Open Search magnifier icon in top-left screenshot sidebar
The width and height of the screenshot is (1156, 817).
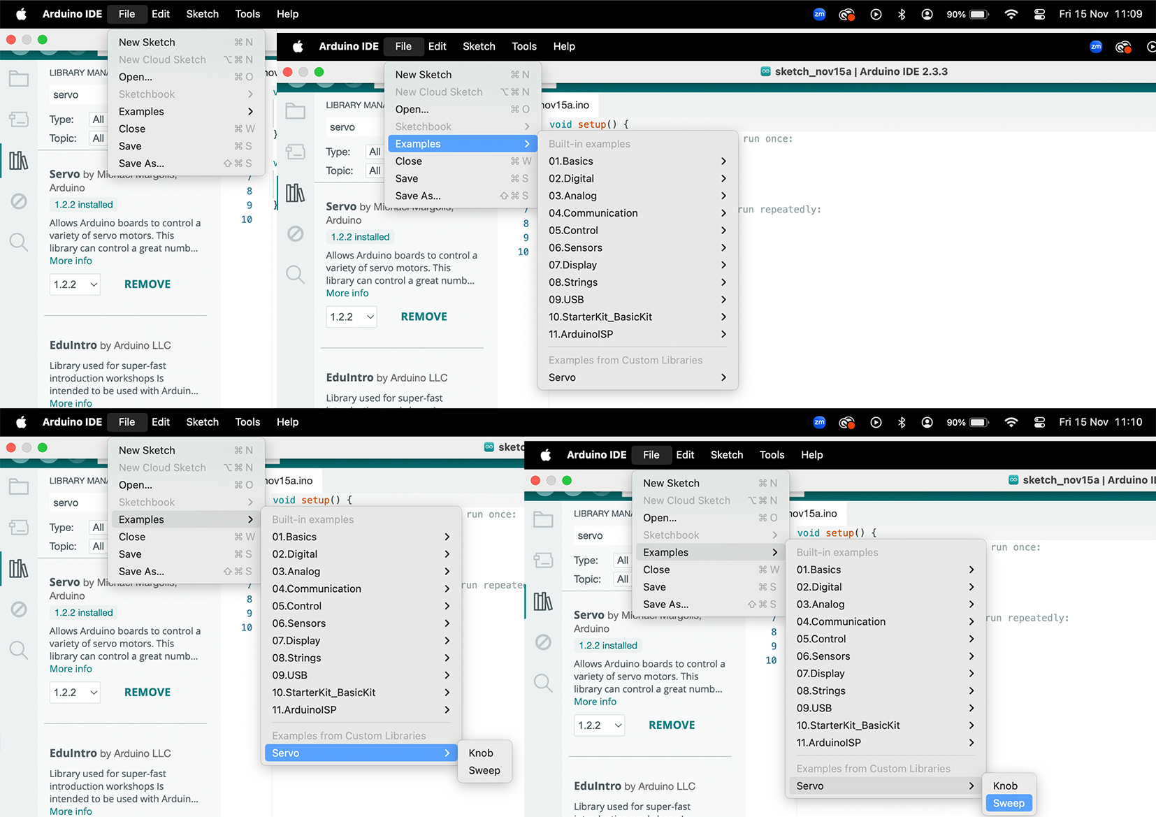pos(19,242)
